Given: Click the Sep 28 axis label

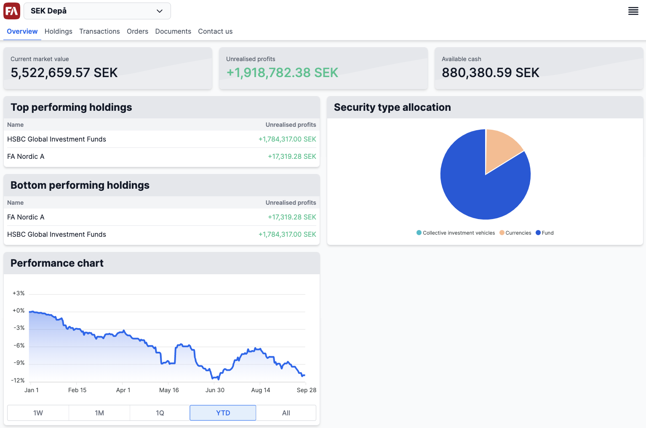Looking at the screenshot, I should (307, 390).
